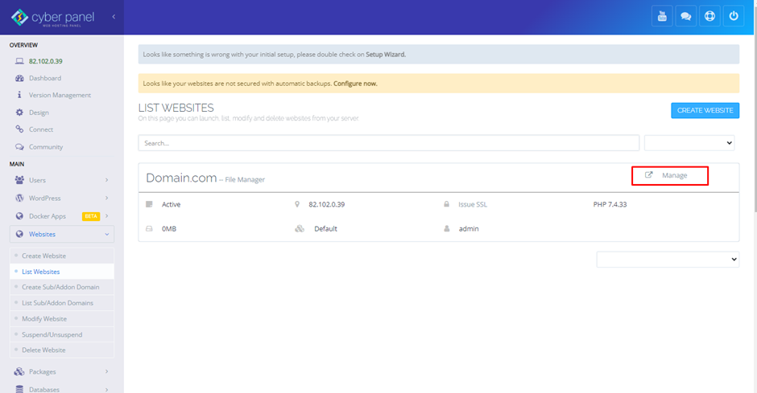Viewport: 757px width, 393px height.
Task: Open the dropdown next to search box
Action: (689, 142)
